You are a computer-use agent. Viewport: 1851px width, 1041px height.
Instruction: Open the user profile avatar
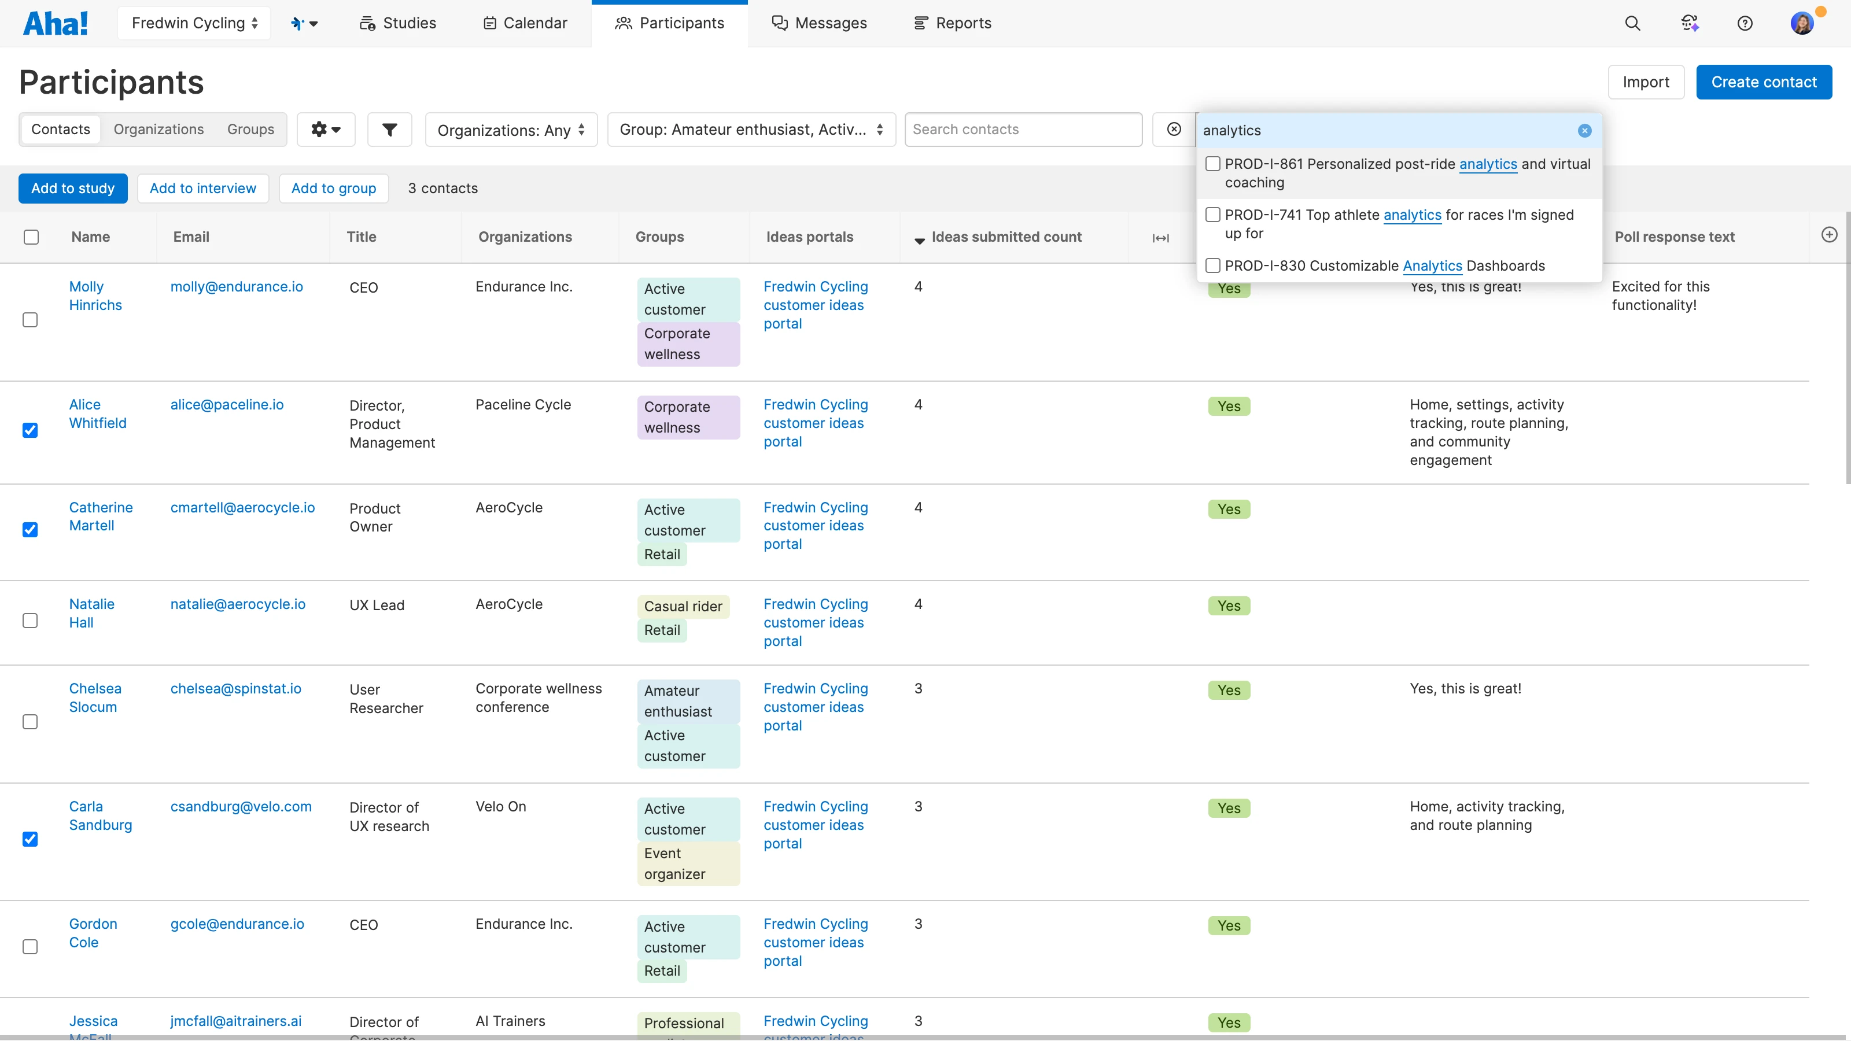1801,23
